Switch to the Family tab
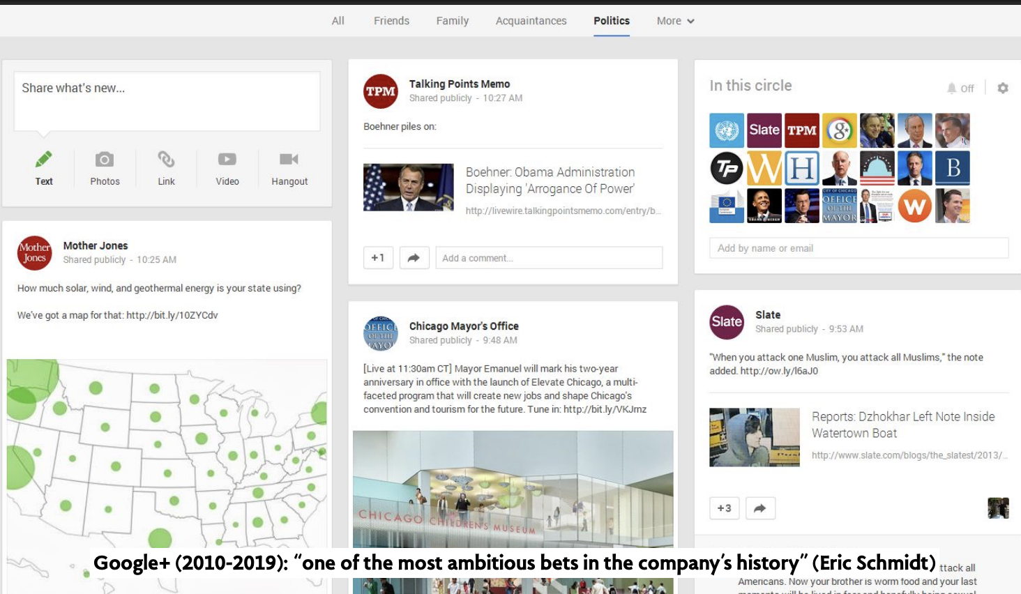 pyautogui.click(x=453, y=21)
